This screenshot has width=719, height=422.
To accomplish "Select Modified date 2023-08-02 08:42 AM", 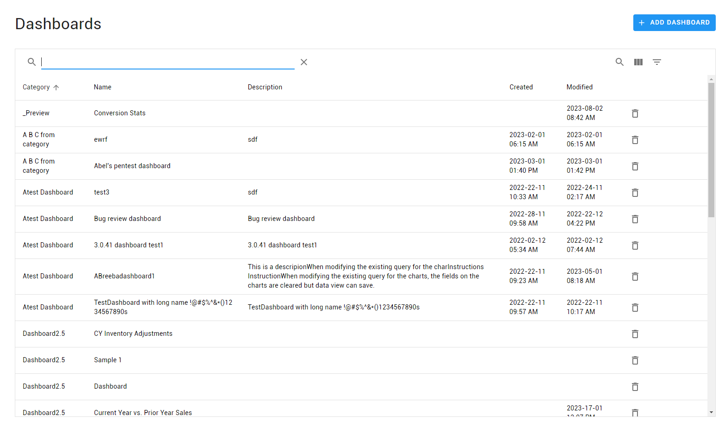I will (x=585, y=113).
